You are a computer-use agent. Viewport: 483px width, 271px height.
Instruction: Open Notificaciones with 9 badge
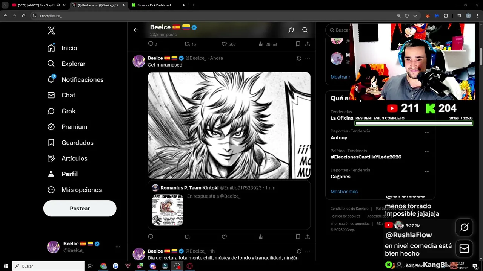click(75, 79)
